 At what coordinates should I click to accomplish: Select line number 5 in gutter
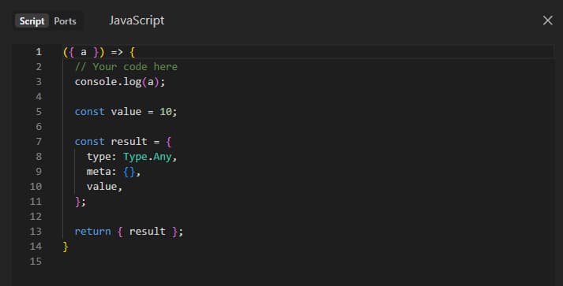click(x=39, y=112)
